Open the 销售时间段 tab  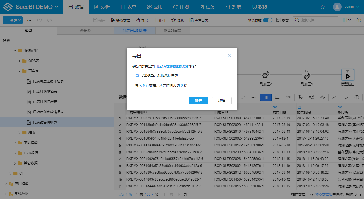[172, 30]
